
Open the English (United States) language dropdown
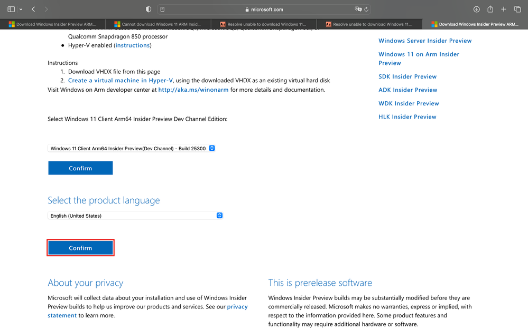pos(135,216)
